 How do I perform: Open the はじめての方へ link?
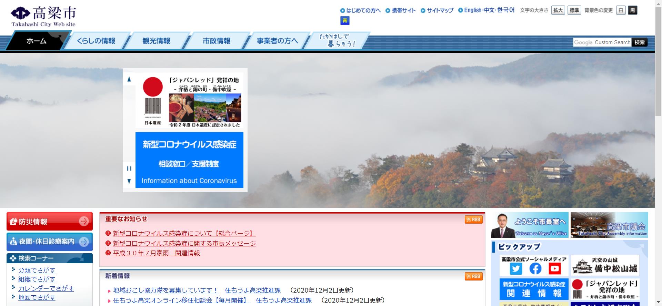point(361,10)
